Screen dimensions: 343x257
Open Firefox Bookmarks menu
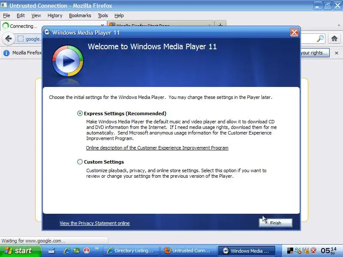pyautogui.click(x=80, y=15)
